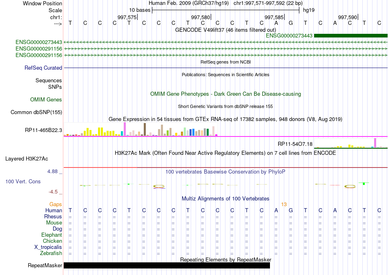Click the Human species label
Image resolution: width=388 pixels, height=275 pixels.
coord(54,210)
